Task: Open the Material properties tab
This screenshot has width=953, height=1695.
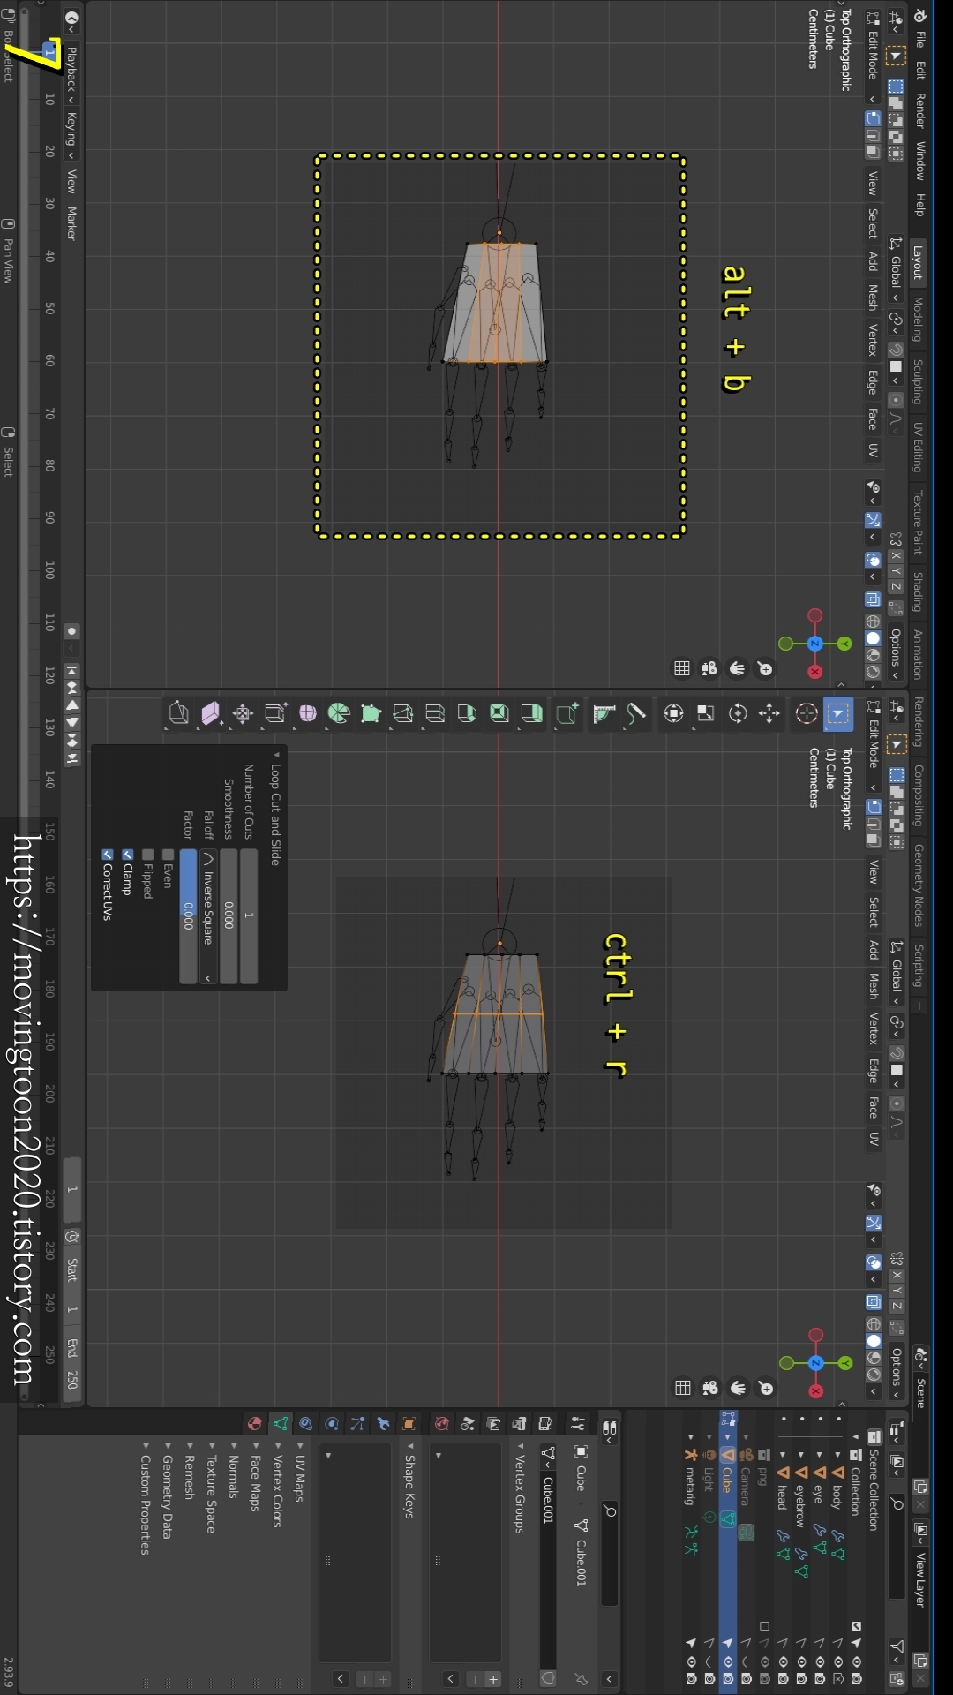Action: point(255,1424)
